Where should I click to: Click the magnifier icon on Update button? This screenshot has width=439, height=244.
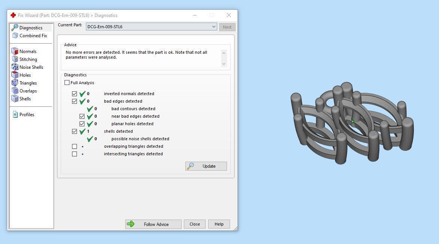[x=190, y=166]
